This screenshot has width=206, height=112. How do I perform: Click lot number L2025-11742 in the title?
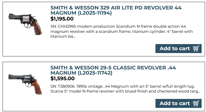[x=90, y=73]
